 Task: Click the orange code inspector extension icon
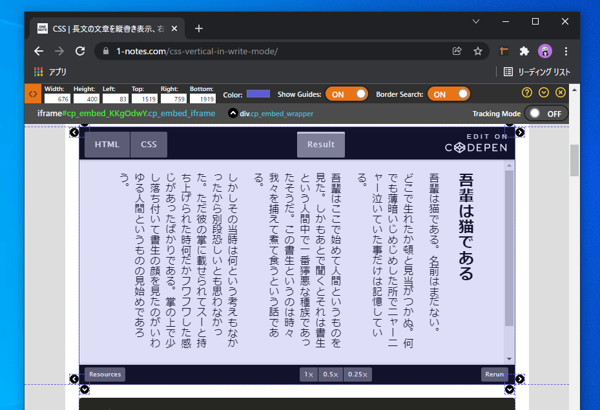click(x=32, y=94)
